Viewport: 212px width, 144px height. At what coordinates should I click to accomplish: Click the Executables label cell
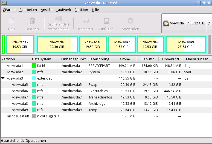[98, 91]
